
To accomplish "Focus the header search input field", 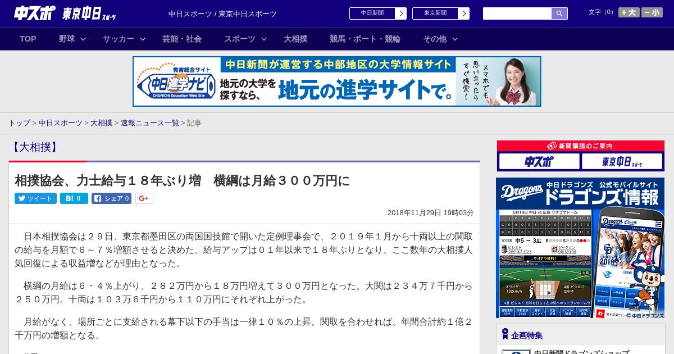I will tap(517, 13).
